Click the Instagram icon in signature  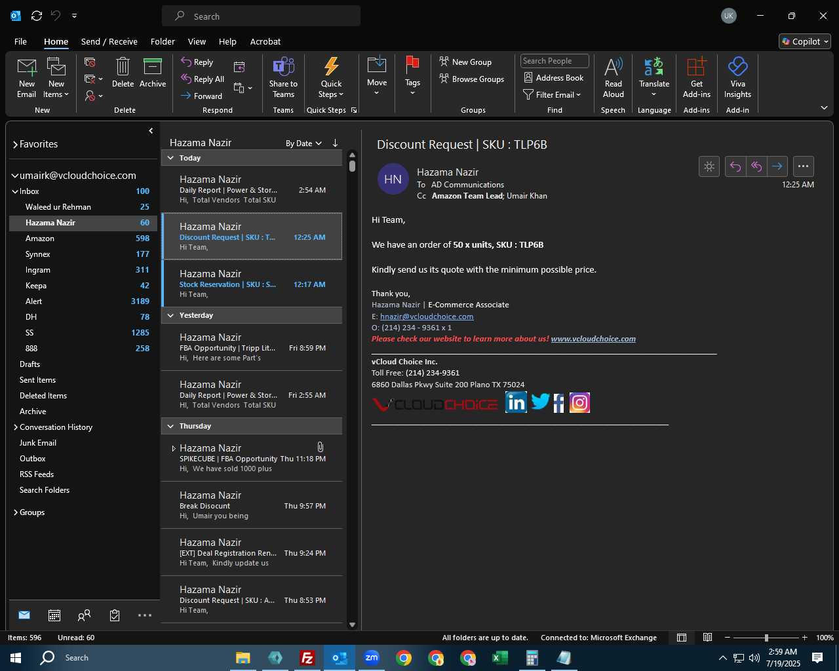click(579, 402)
